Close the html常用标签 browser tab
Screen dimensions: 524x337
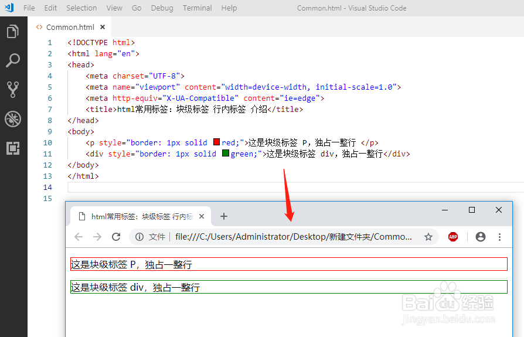(x=202, y=216)
